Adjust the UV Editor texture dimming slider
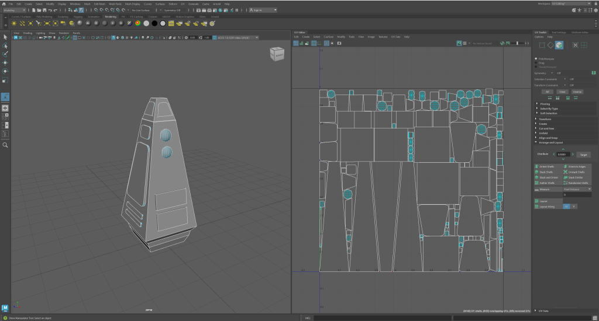Screen dimensions: 599x321 pos(518,43)
